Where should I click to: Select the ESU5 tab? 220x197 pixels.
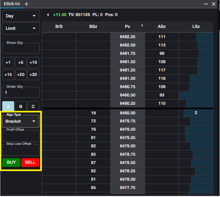click(x=9, y=4)
